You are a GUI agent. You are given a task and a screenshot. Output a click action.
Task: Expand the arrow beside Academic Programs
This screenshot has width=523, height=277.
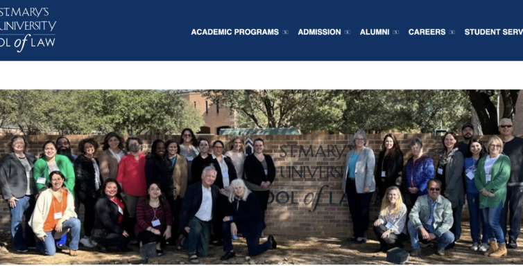point(285,33)
